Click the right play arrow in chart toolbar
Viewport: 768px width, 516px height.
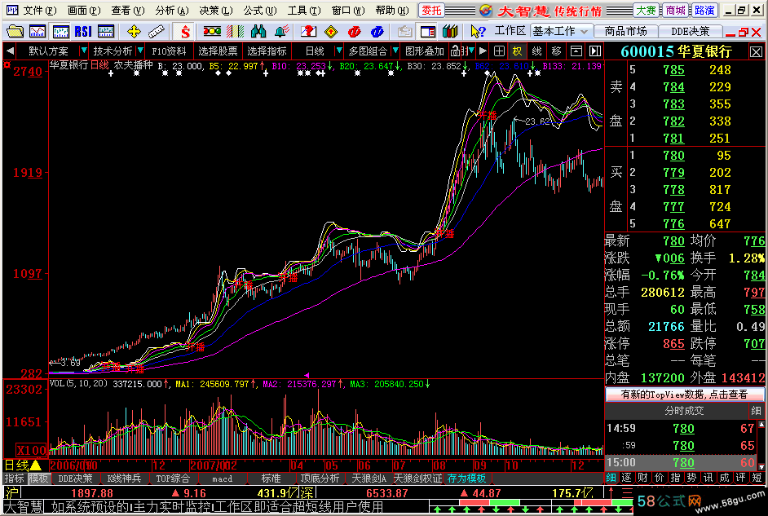point(483,51)
